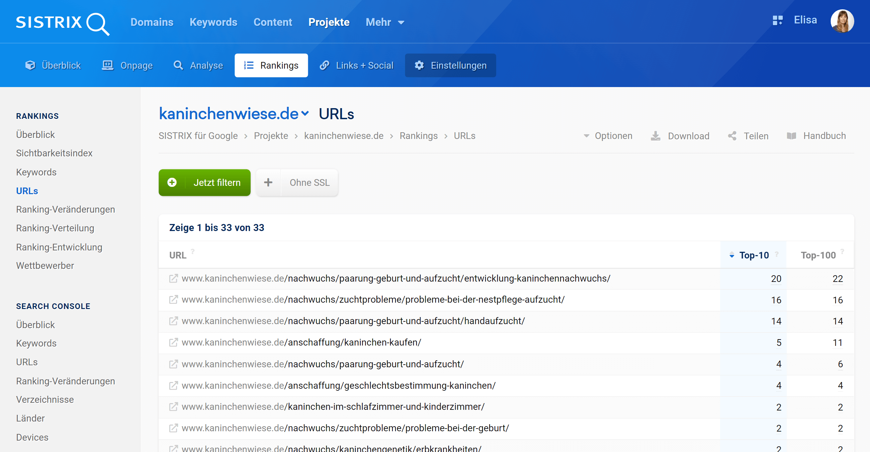The width and height of the screenshot is (870, 452).
Task: Open external link icon for entwicklung-kaninchennachwuchs URL
Action: 173,278
